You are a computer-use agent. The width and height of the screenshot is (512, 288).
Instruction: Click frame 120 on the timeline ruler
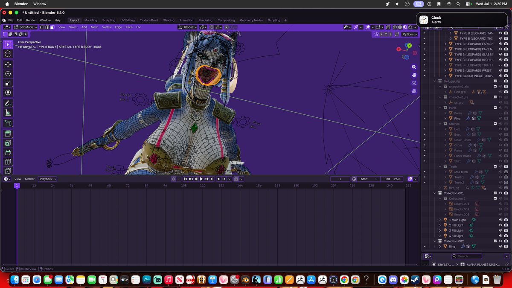point(203,186)
